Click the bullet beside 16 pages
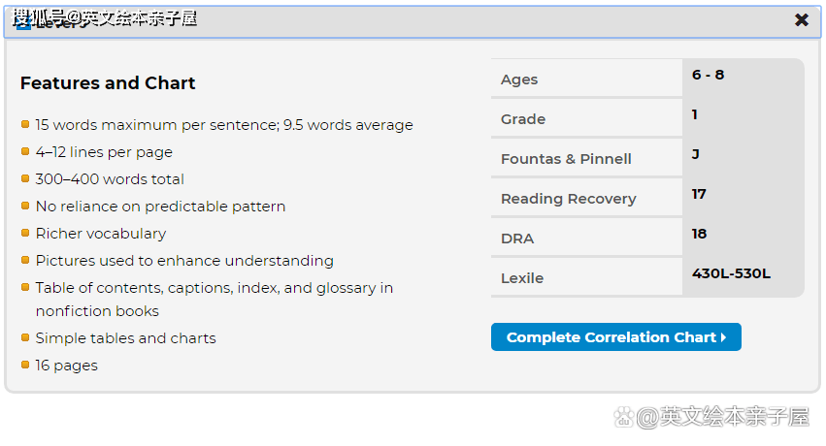 (25, 365)
